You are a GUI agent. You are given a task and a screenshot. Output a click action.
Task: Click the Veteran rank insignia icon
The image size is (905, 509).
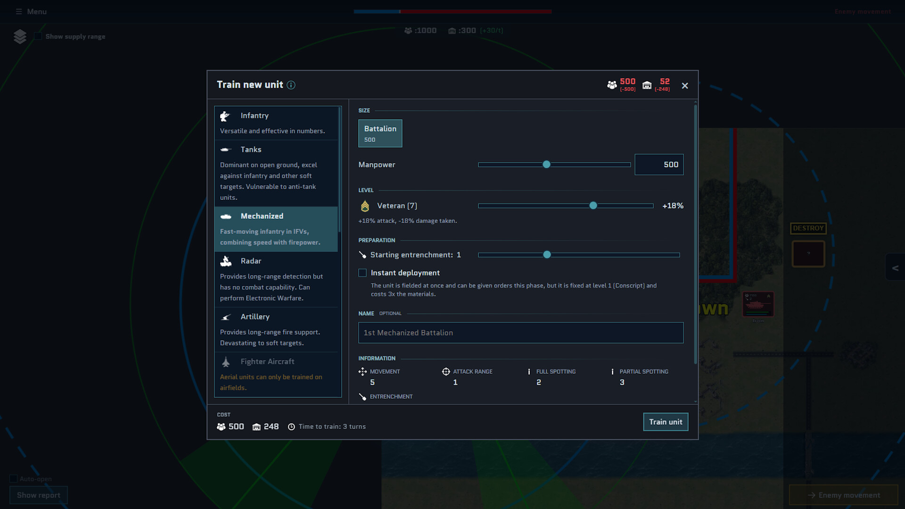coord(365,206)
